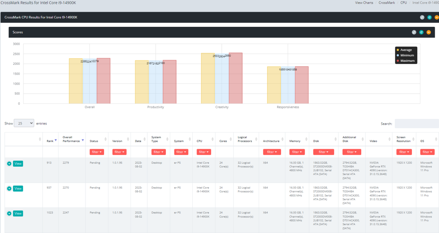439x233 pixels.
Task: Click the teal refresh icon in CrossMark CPU Results header
Action: pyautogui.click(x=429, y=17)
